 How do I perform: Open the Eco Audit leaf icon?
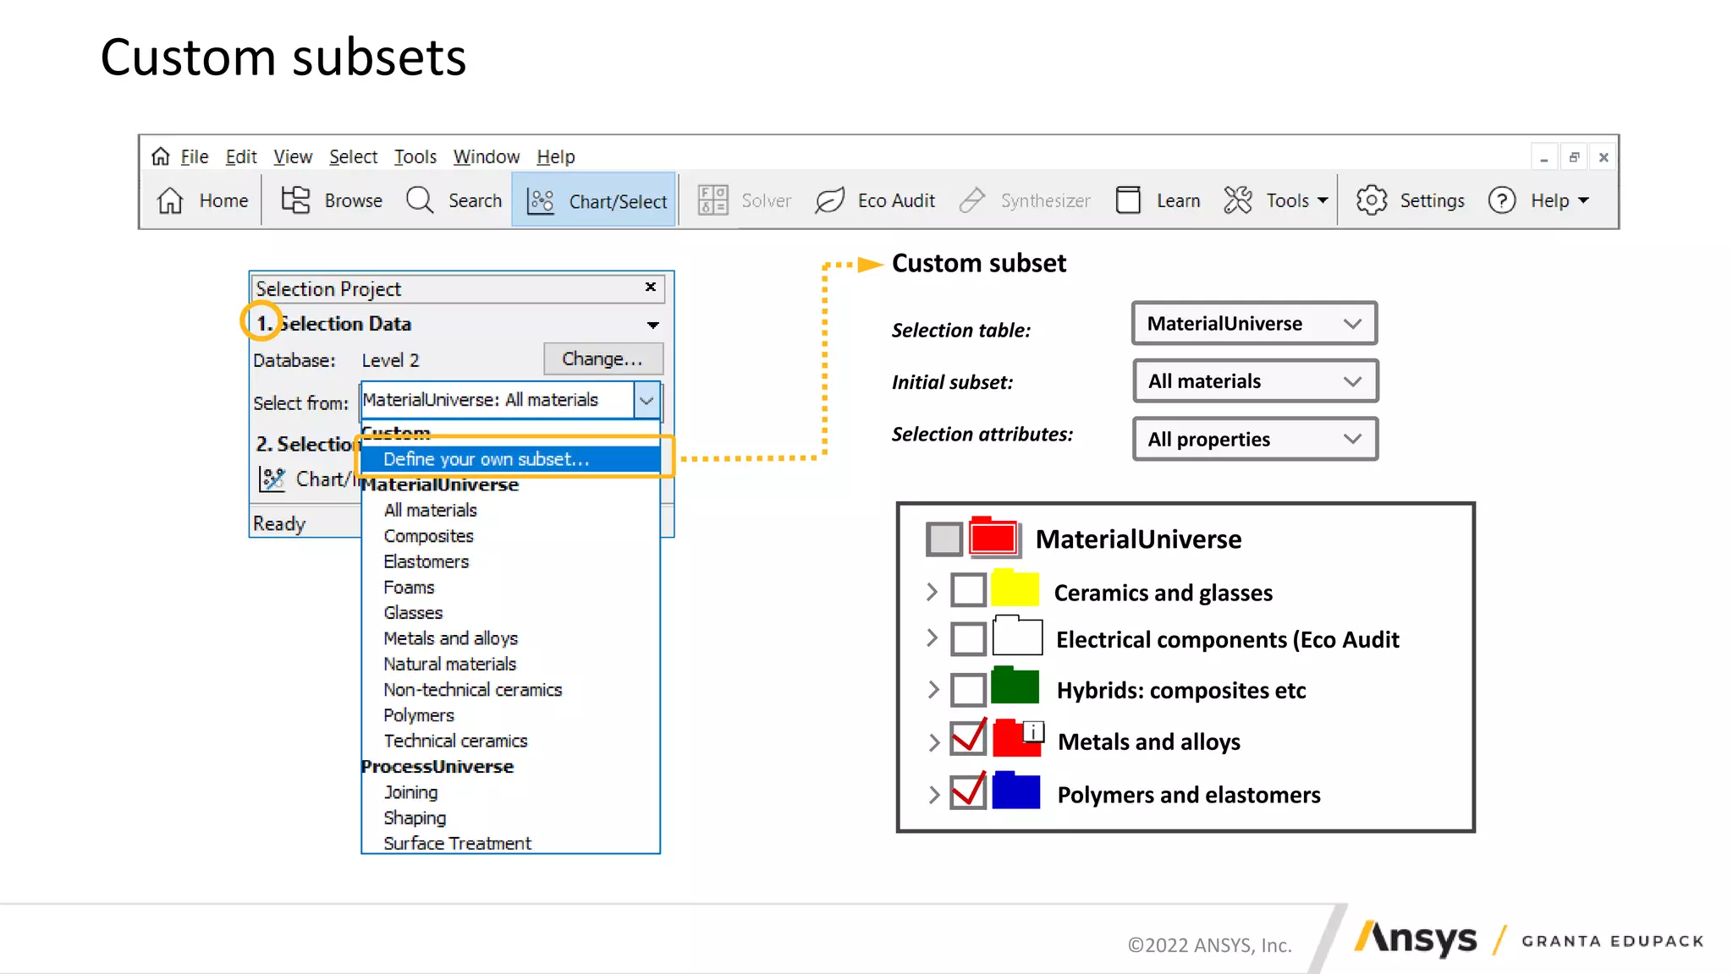[829, 200]
